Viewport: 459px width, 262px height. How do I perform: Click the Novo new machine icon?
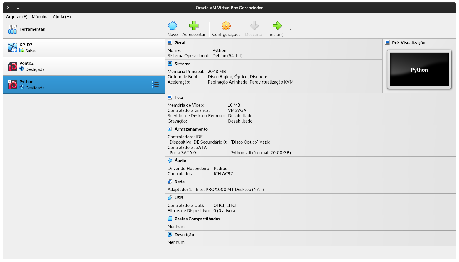click(x=173, y=26)
